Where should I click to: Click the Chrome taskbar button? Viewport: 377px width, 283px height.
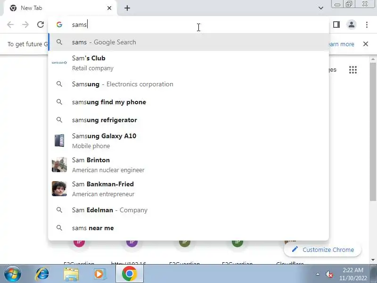pos(129,274)
